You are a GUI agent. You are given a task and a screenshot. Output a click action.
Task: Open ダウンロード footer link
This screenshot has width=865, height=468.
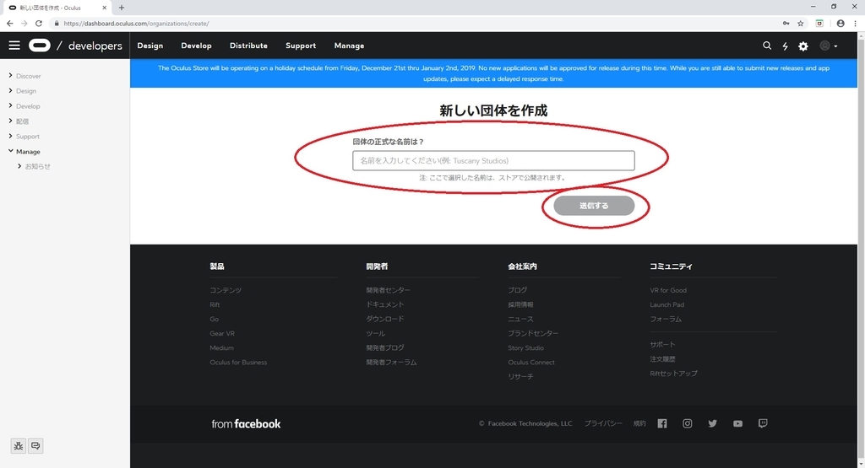pyautogui.click(x=385, y=319)
